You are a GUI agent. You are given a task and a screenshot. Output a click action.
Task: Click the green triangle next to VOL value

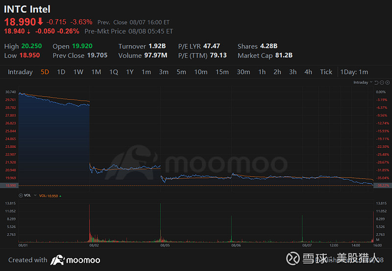coord(60,196)
